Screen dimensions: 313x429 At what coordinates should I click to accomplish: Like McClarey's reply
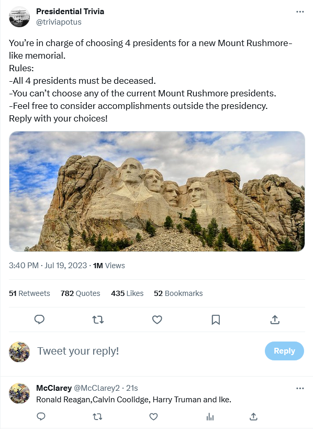click(153, 416)
